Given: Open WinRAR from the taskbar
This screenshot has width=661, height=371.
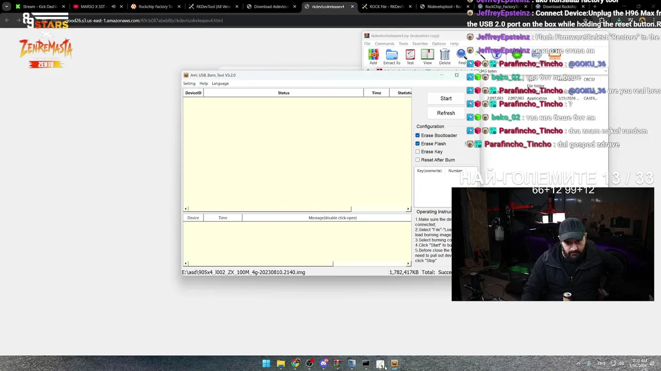Looking at the screenshot, I should [338, 363].
